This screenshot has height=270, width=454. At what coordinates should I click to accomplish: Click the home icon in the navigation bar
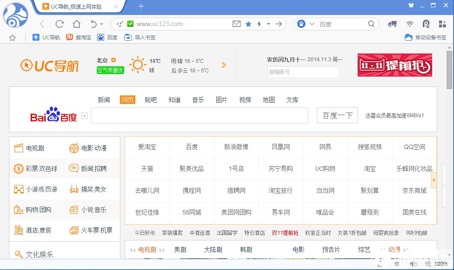77,24
